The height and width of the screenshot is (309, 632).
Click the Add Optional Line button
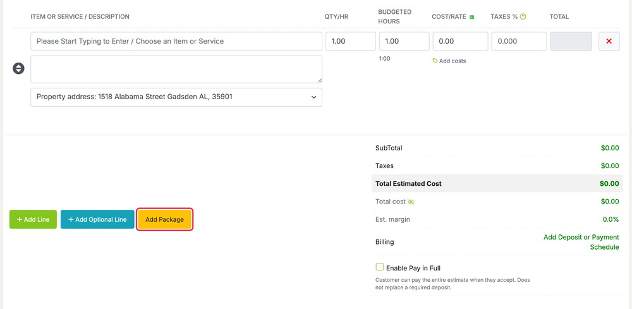coord(97,219)
